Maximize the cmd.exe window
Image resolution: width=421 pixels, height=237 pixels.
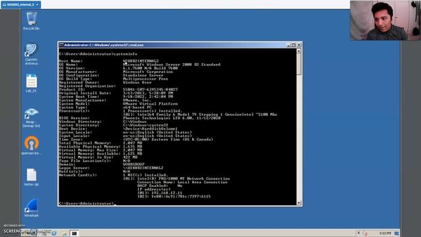[x=293, y=45]
